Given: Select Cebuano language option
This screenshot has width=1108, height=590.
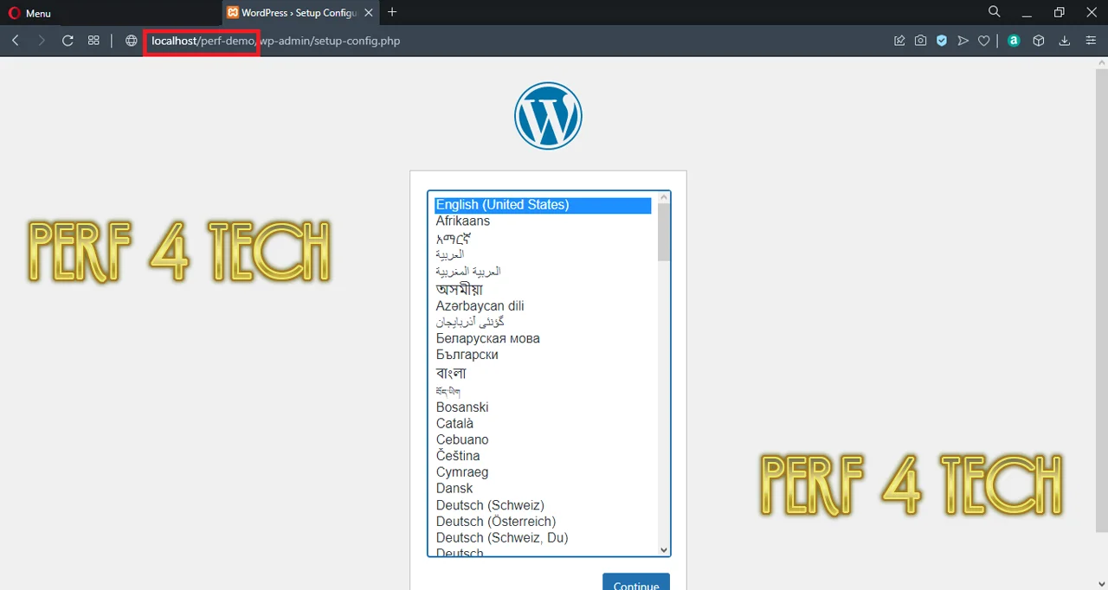Looking at the screenshot, I should tap(543, 440).
